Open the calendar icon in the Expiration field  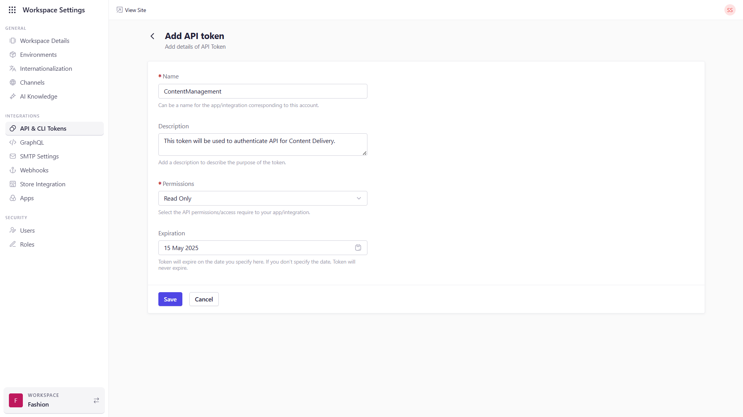[358, 247]
